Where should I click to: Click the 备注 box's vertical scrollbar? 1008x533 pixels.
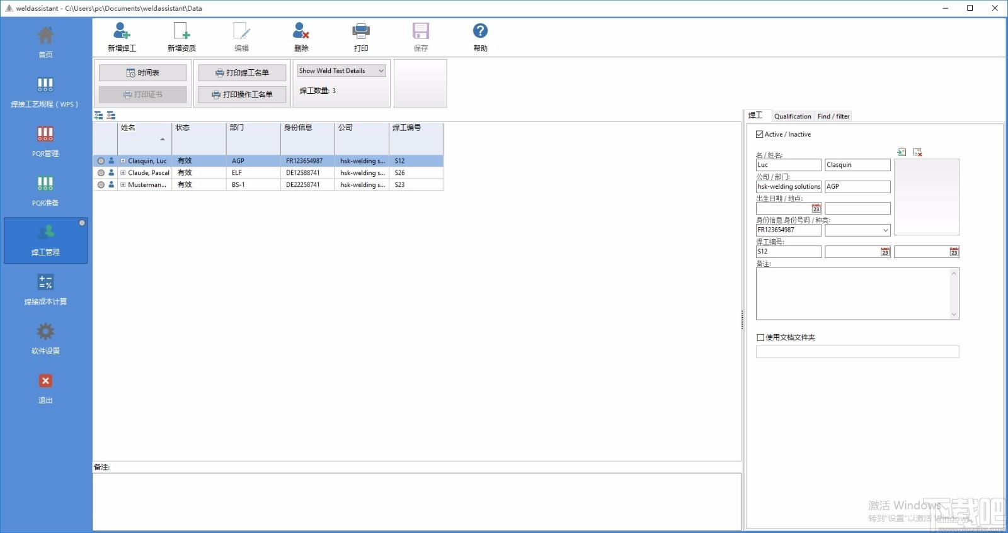pos(954,294)
